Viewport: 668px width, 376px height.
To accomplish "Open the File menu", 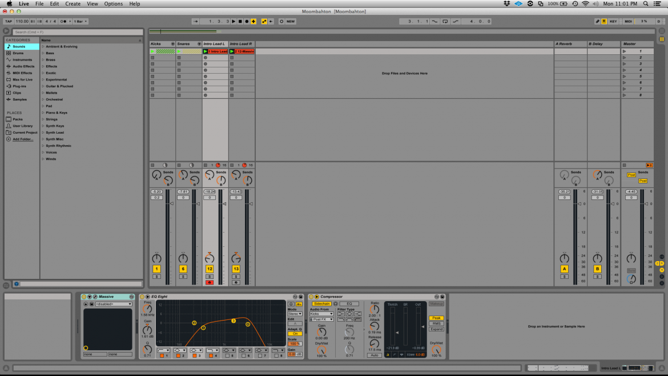I will click(x=39, y=4).
